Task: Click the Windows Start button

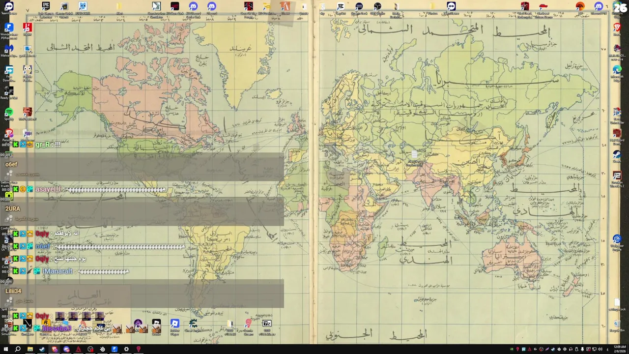Action: click(5, 349)
